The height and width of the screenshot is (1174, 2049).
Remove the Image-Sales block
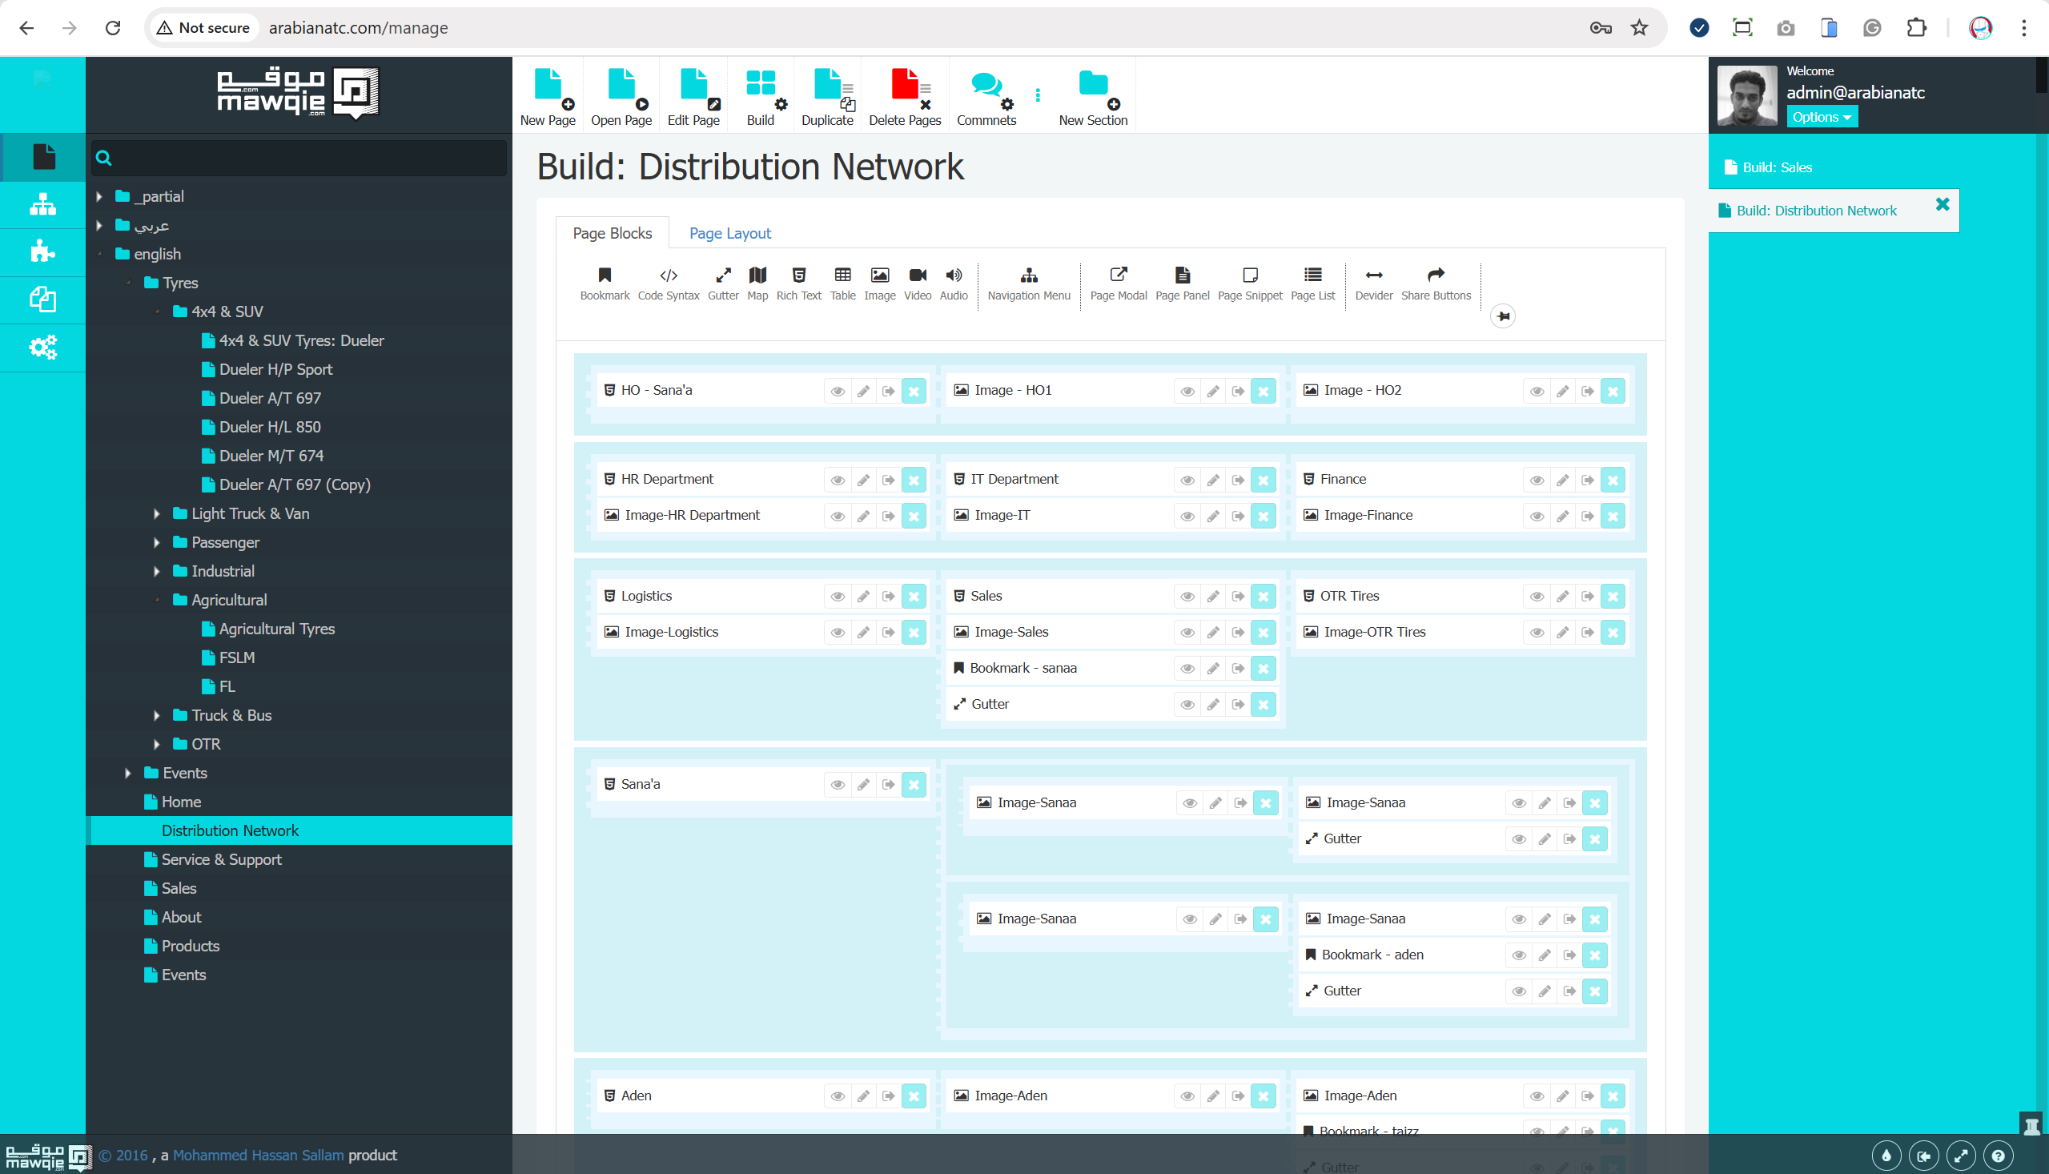(1262, 632)
